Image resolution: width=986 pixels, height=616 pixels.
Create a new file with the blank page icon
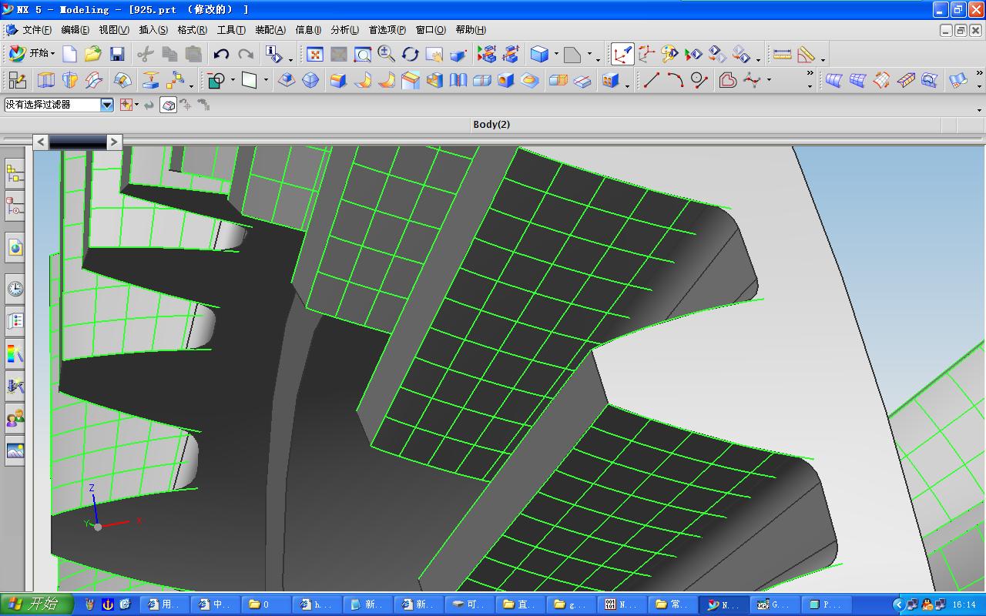pos(69,54)
